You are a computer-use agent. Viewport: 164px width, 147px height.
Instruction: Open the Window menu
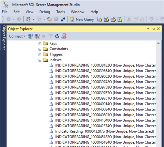click(x=78, y=12)
